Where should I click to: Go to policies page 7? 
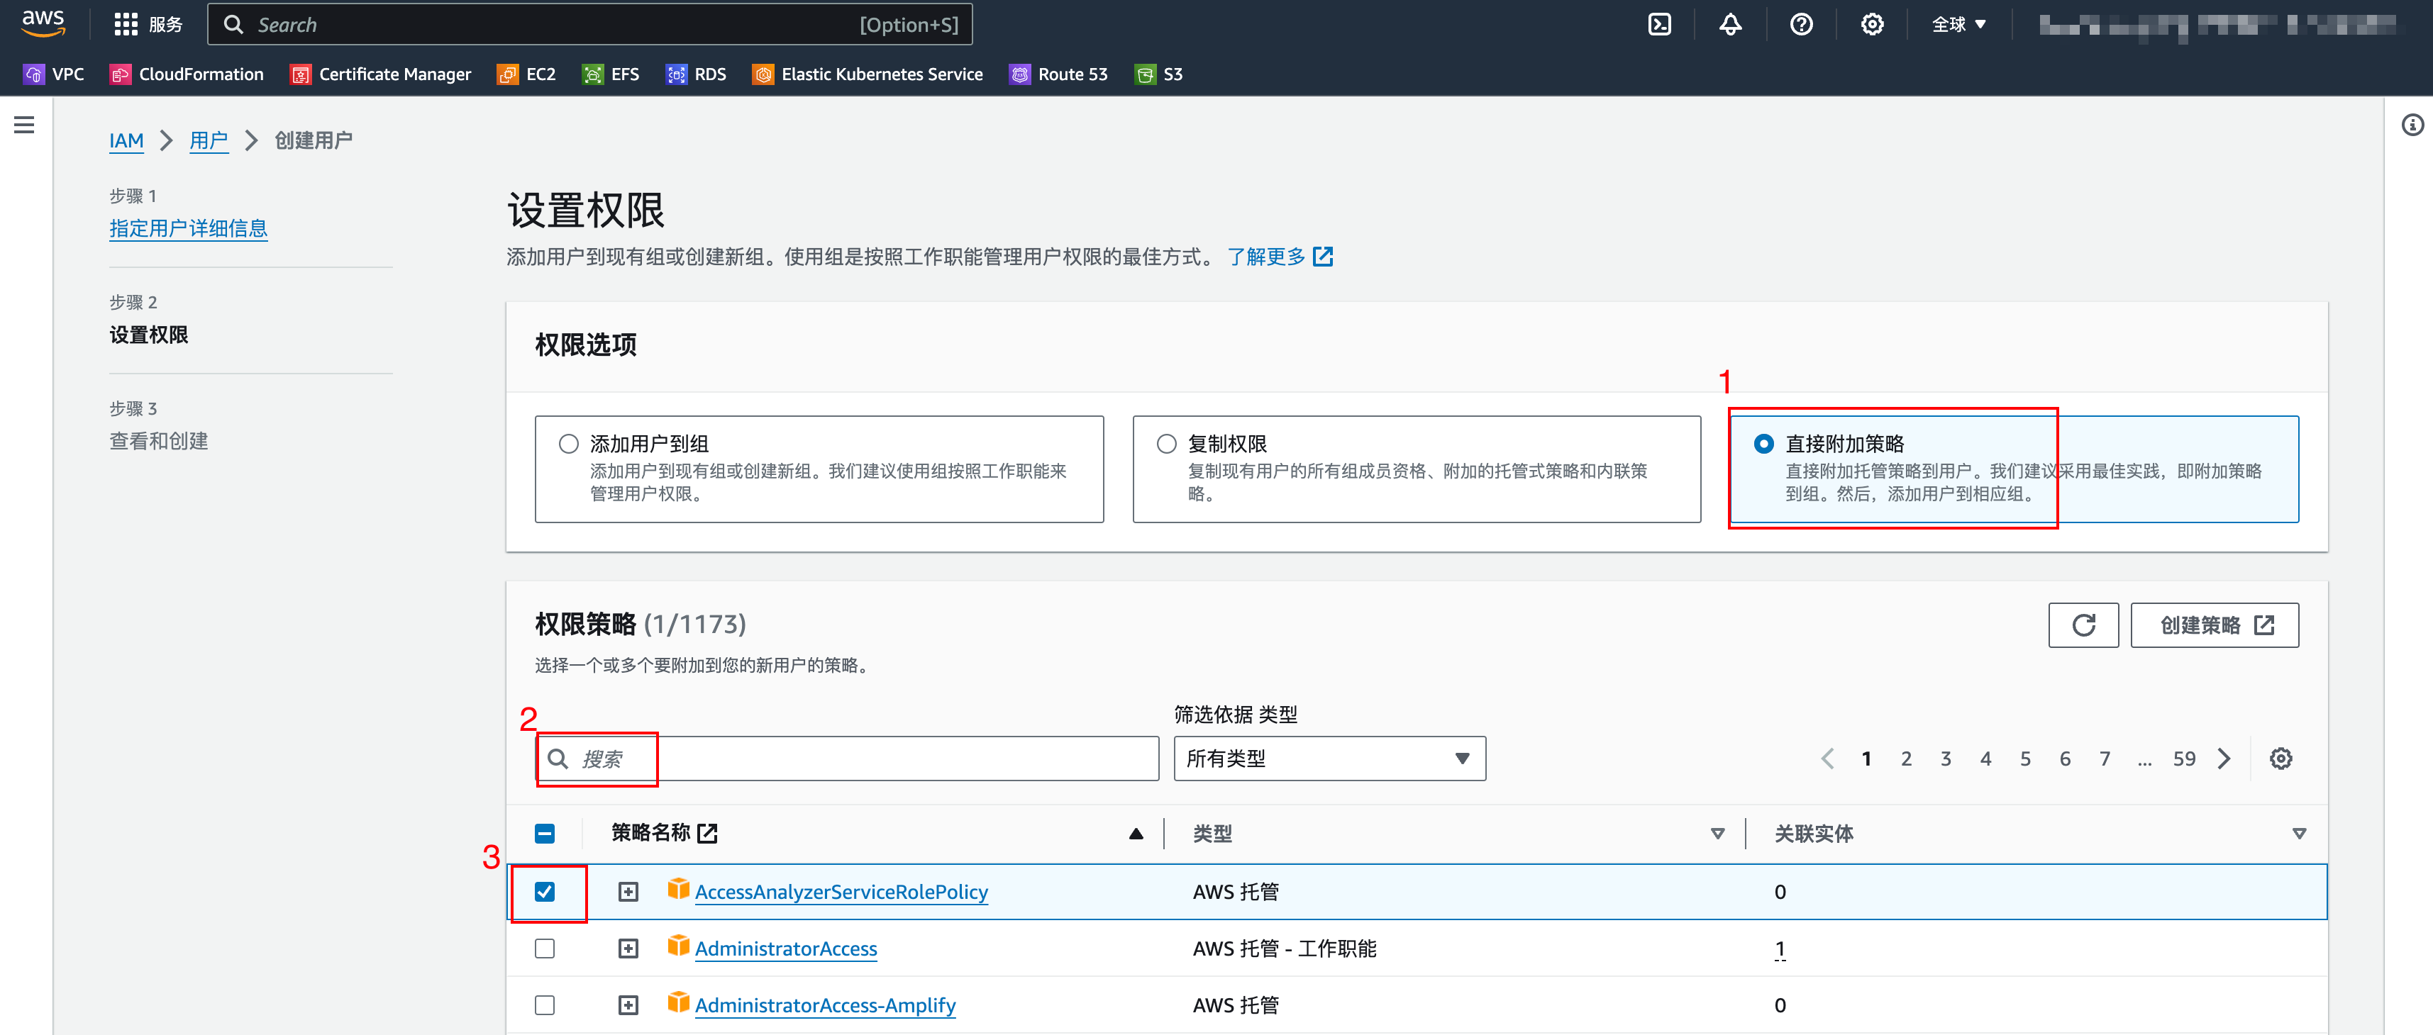pos(2105,759)
